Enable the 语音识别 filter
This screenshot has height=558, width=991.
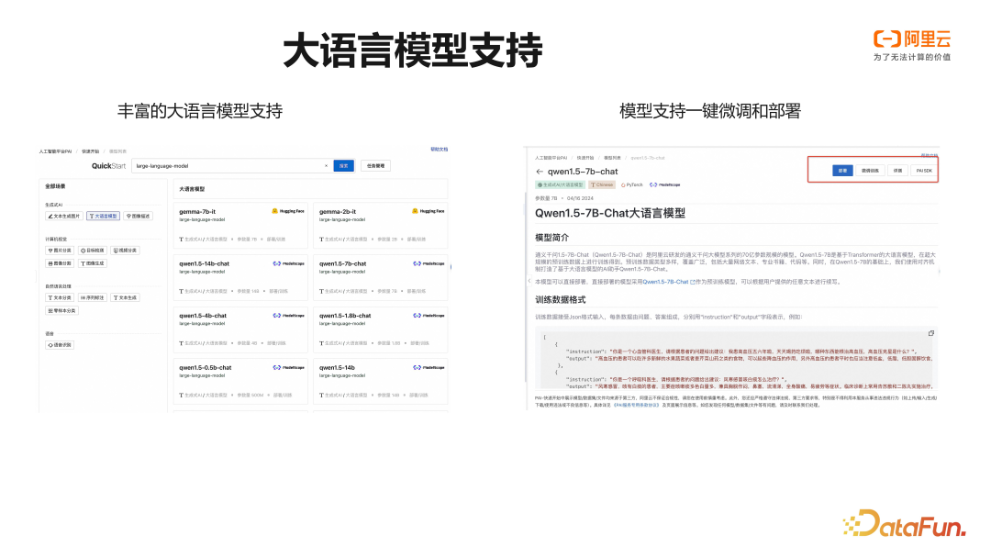[x=60, y=345]
